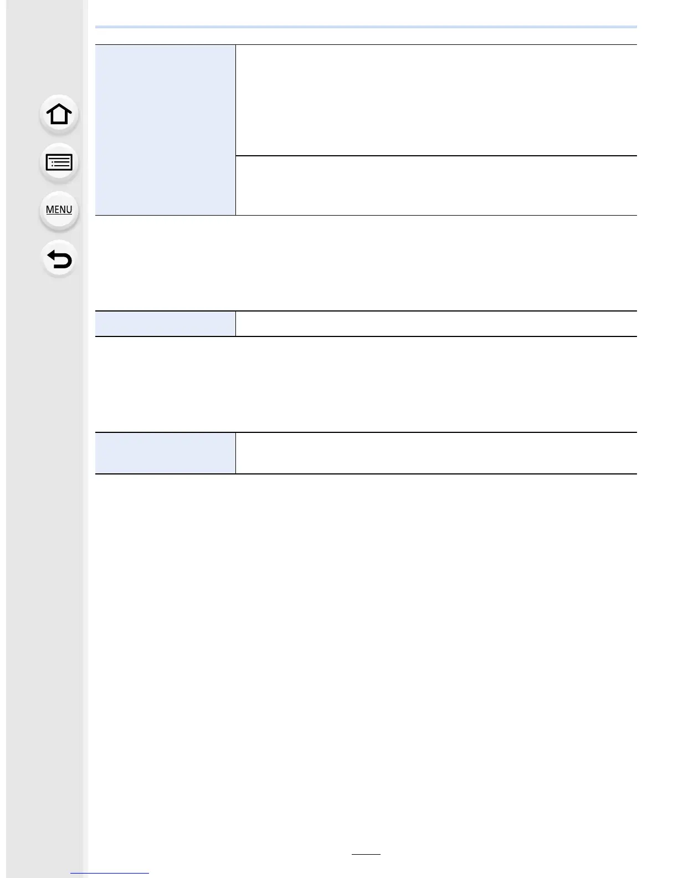Viewport: 678px width, 878px height.
Task: Click the underlined page number at bottom center
Action: click(366, 854)
